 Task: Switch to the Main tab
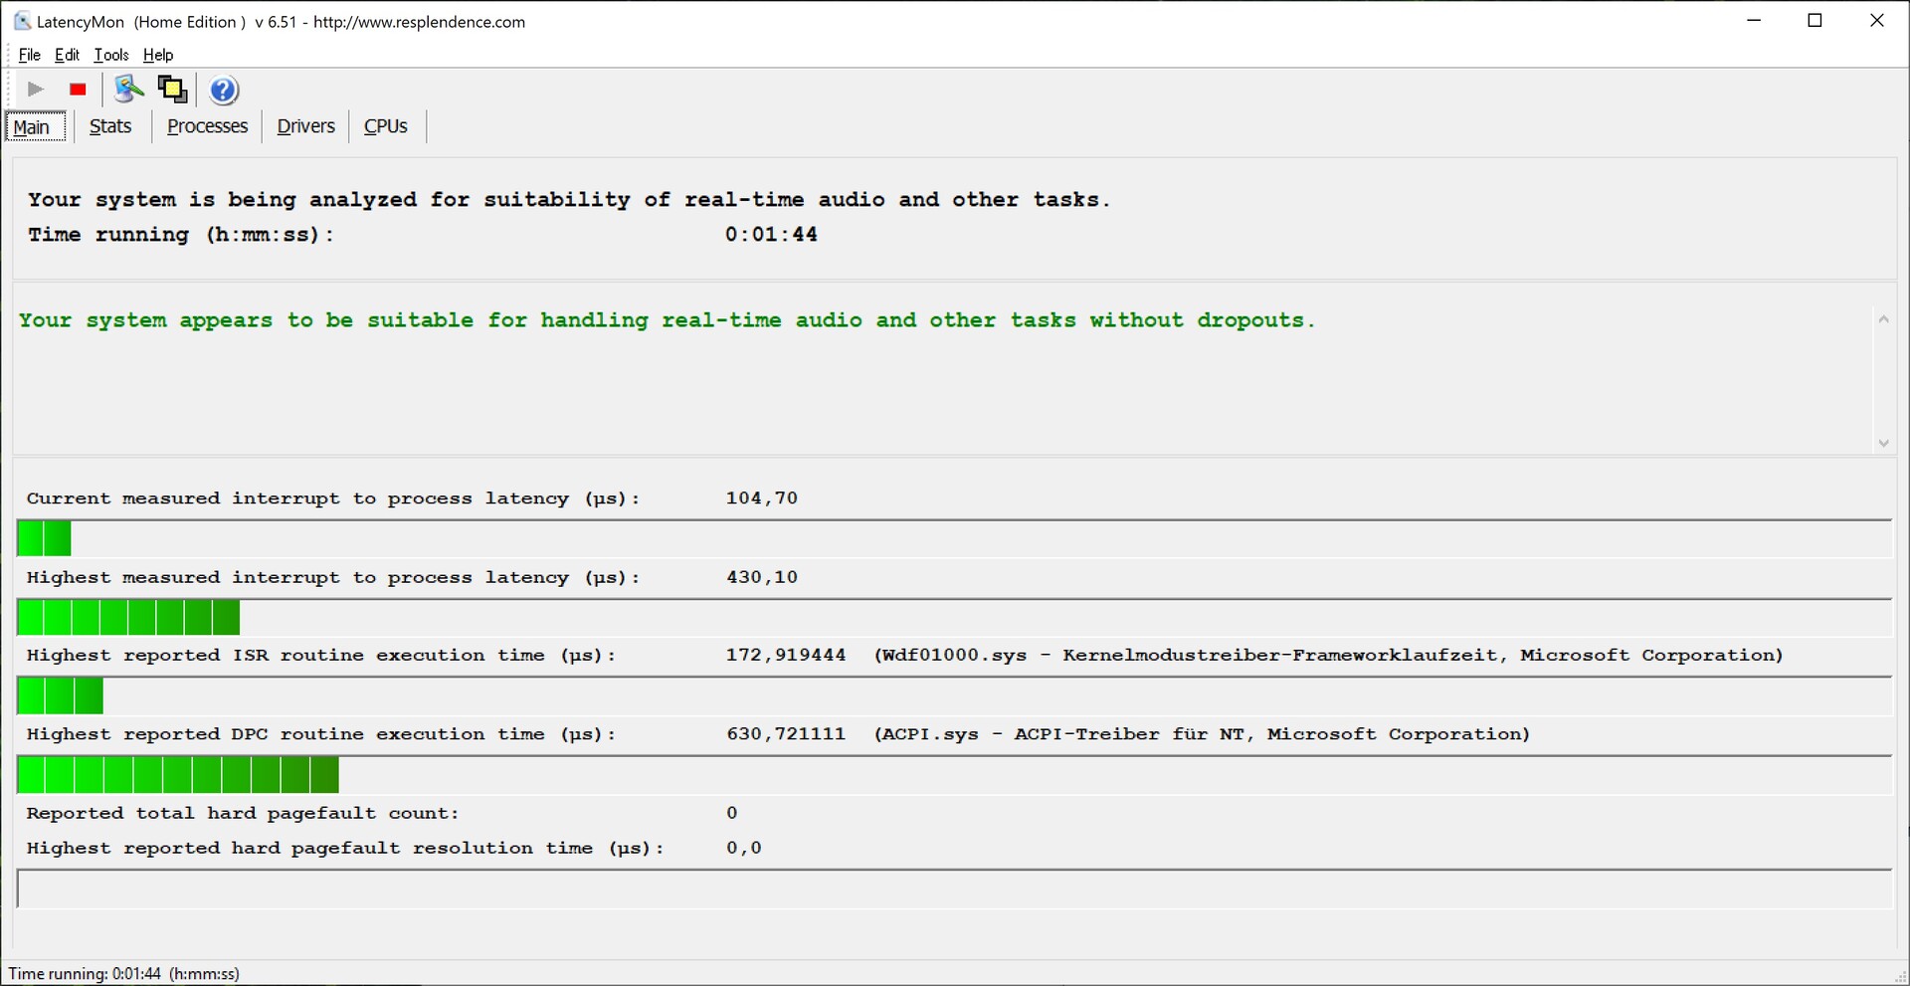click(33, 127)
